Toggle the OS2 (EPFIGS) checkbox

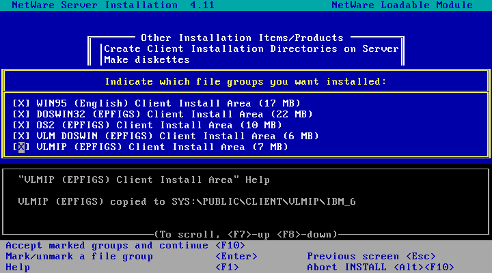click(x=21, y=125)
